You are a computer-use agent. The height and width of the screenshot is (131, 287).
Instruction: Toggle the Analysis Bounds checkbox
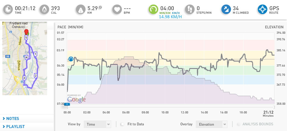pos(238,124)
